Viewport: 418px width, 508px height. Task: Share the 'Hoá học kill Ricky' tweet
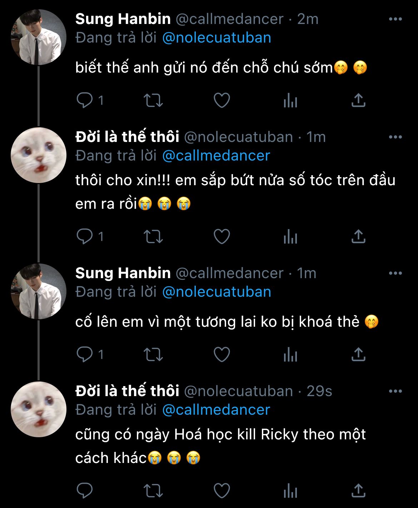point(358,490)
